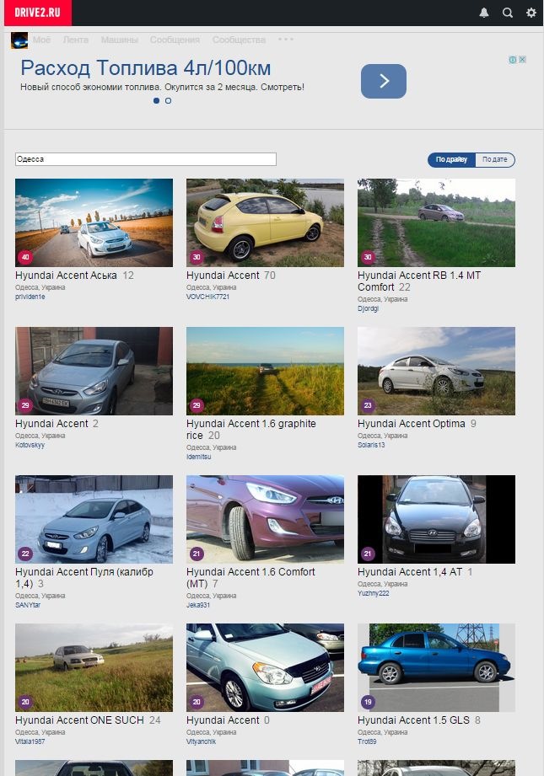Click comment count 24 beside ONE SUCH
544x776 pixels.
pos(155,720)
